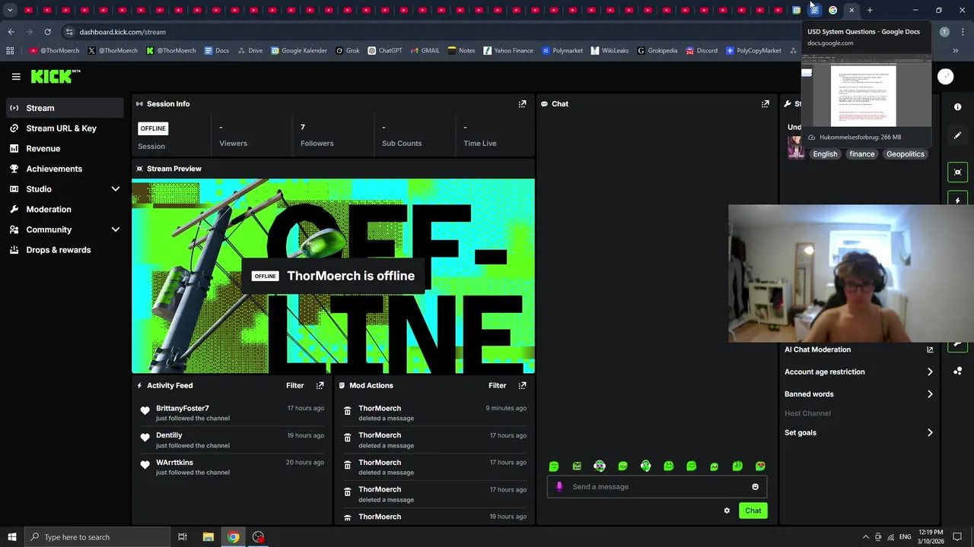The image size is (974, 547).
Task: Open the info icon in right sidebar
Action: pyautogui.click(x=957, y=107)
